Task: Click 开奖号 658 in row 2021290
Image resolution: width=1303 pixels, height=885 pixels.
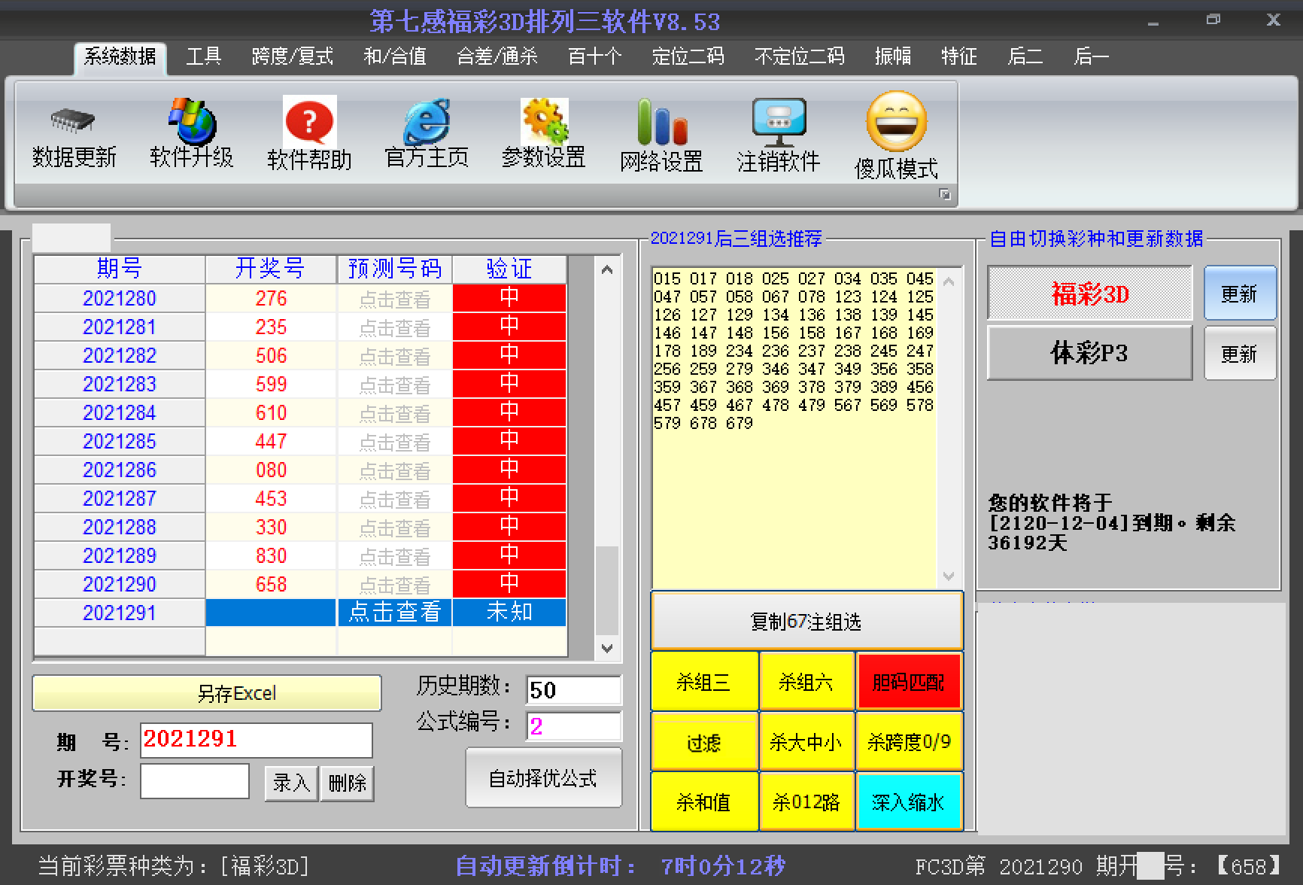Action: click(x=271, y=584)
